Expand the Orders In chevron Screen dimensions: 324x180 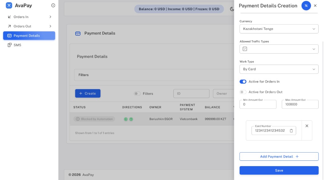pos(50,17)
